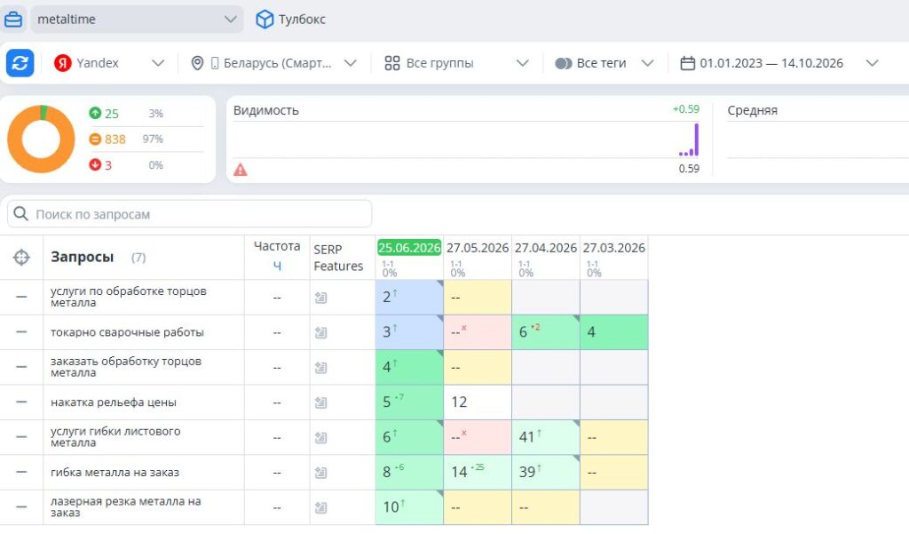Image resolution: width=909 pixels, height=534 pixels.
Task: Open the Беларусь region dropdown
Action: pos(273,63)
